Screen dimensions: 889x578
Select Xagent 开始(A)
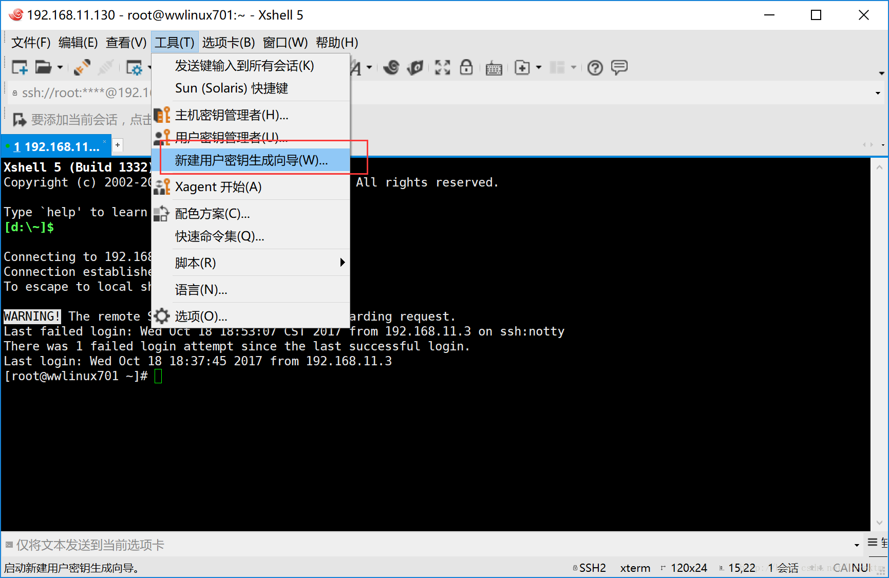tap(251, 187)
